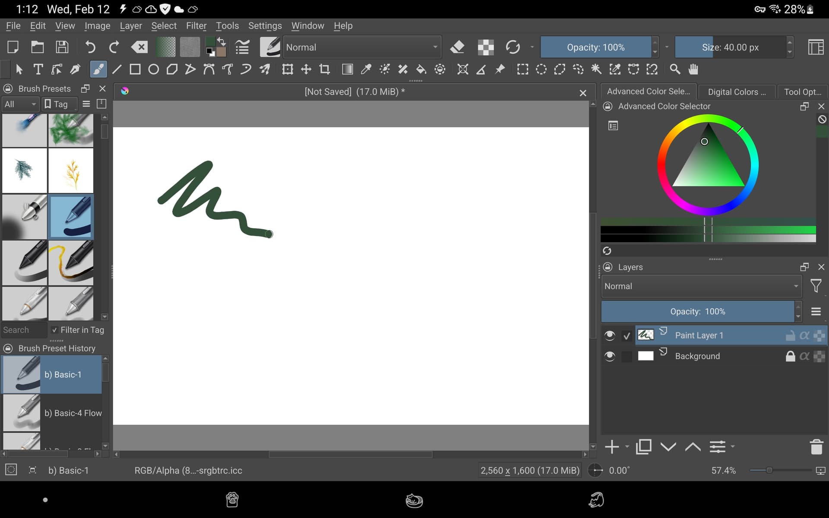Enable eraser mode in the top toolbar
The image size is (829, 518).
pos(458,47)
